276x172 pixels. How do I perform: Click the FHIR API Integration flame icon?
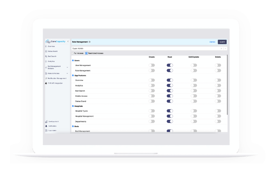coord(46,83)
